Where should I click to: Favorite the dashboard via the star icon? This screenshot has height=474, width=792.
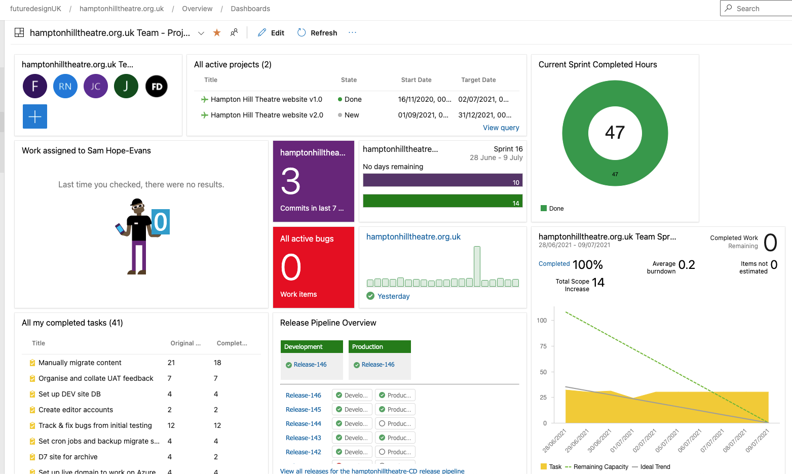click(x=217, y=32)
